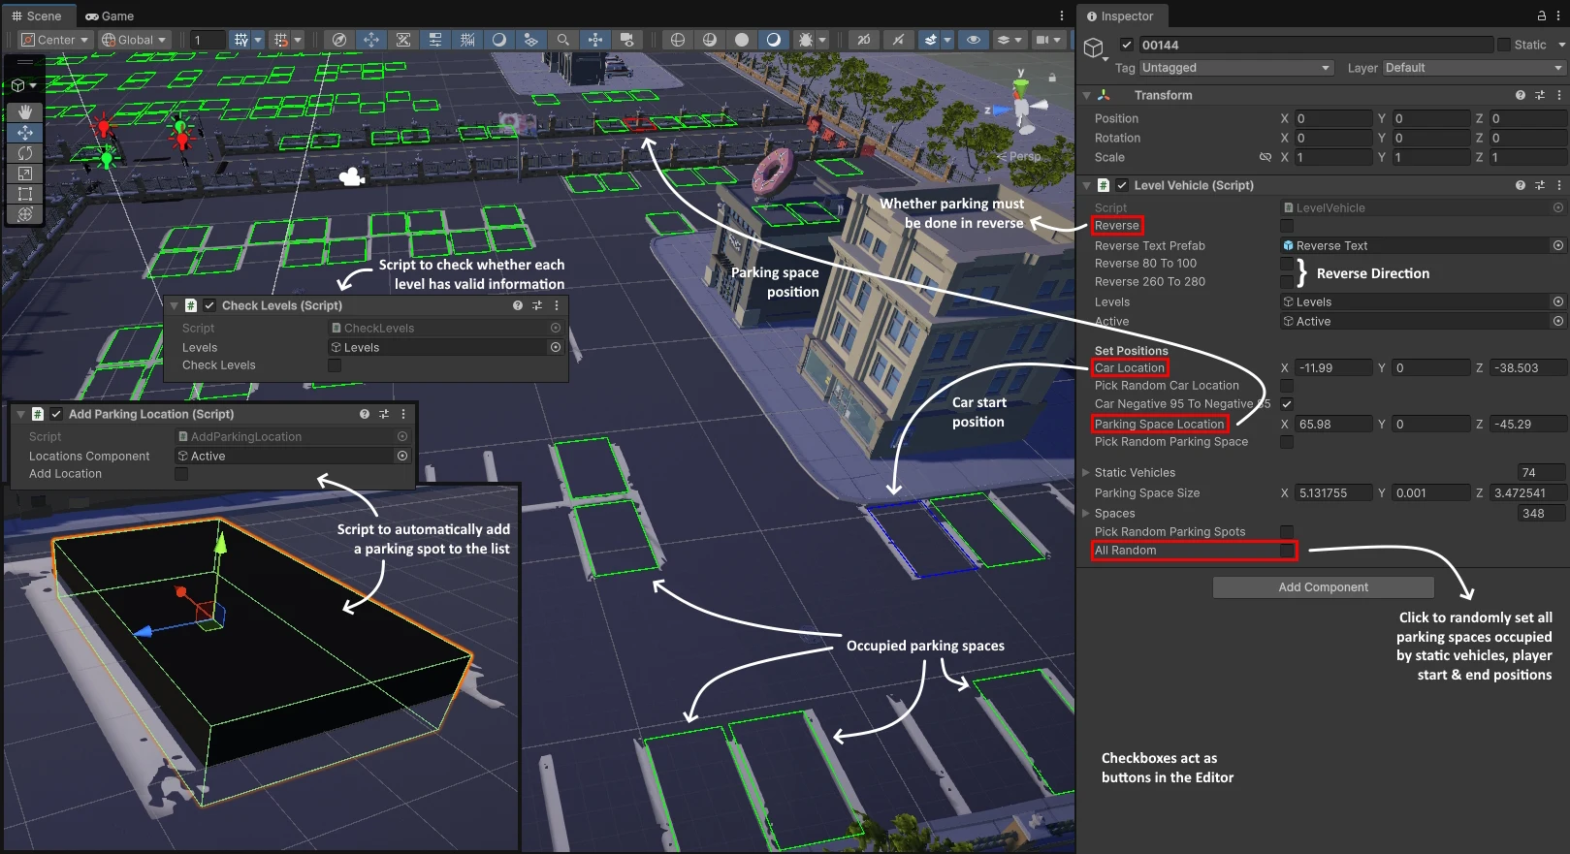Click the grid snap value field

(206, 40)
